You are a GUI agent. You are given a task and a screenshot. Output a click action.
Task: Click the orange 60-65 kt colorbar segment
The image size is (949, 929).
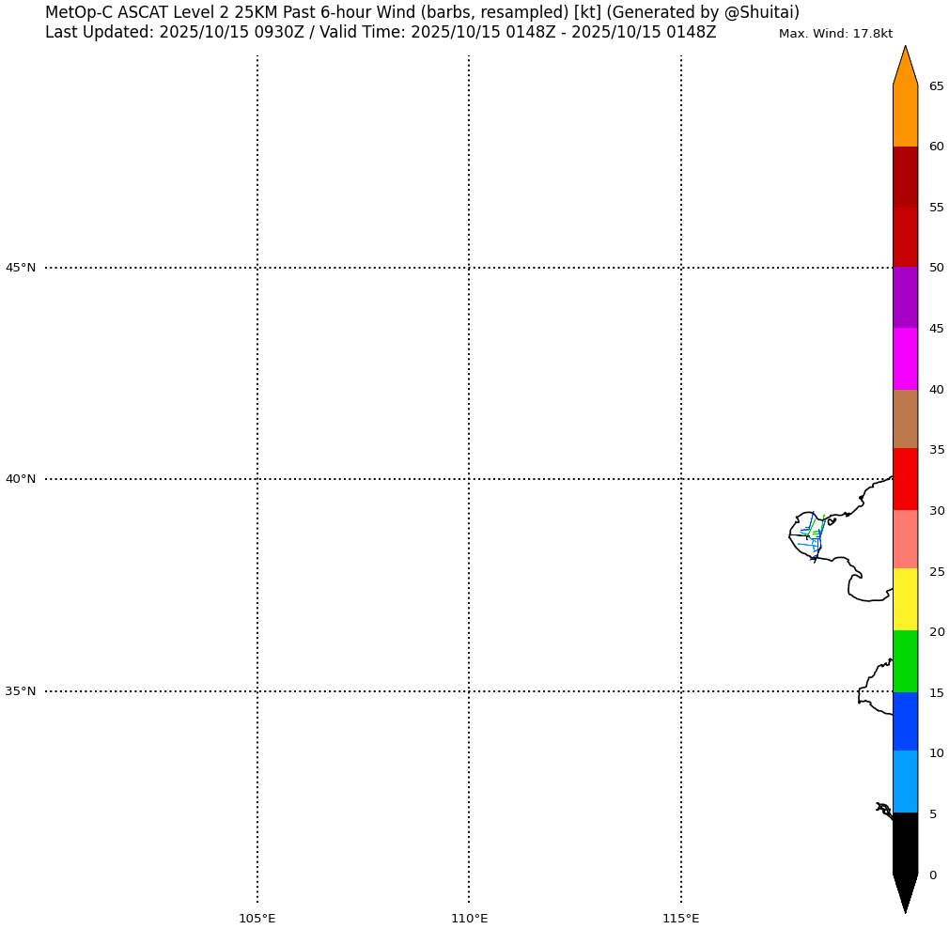click(905, 116)
